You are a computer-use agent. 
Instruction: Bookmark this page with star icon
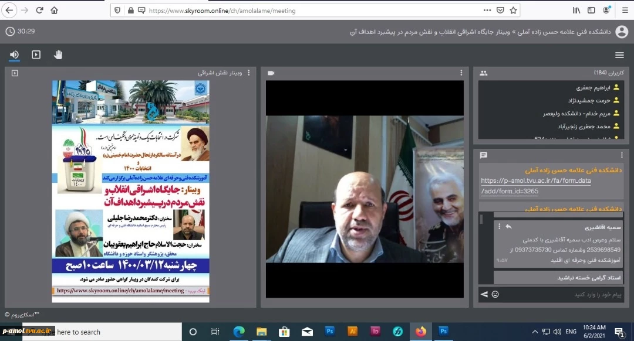pos(514,10)
